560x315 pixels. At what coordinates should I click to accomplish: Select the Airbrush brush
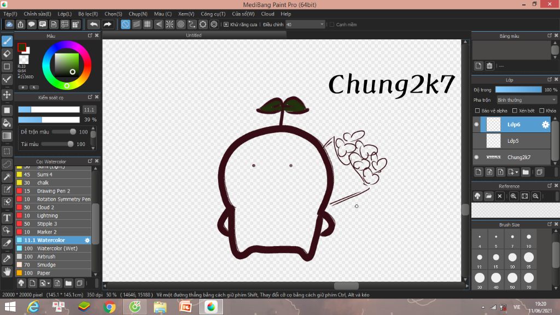coord(54,256)
